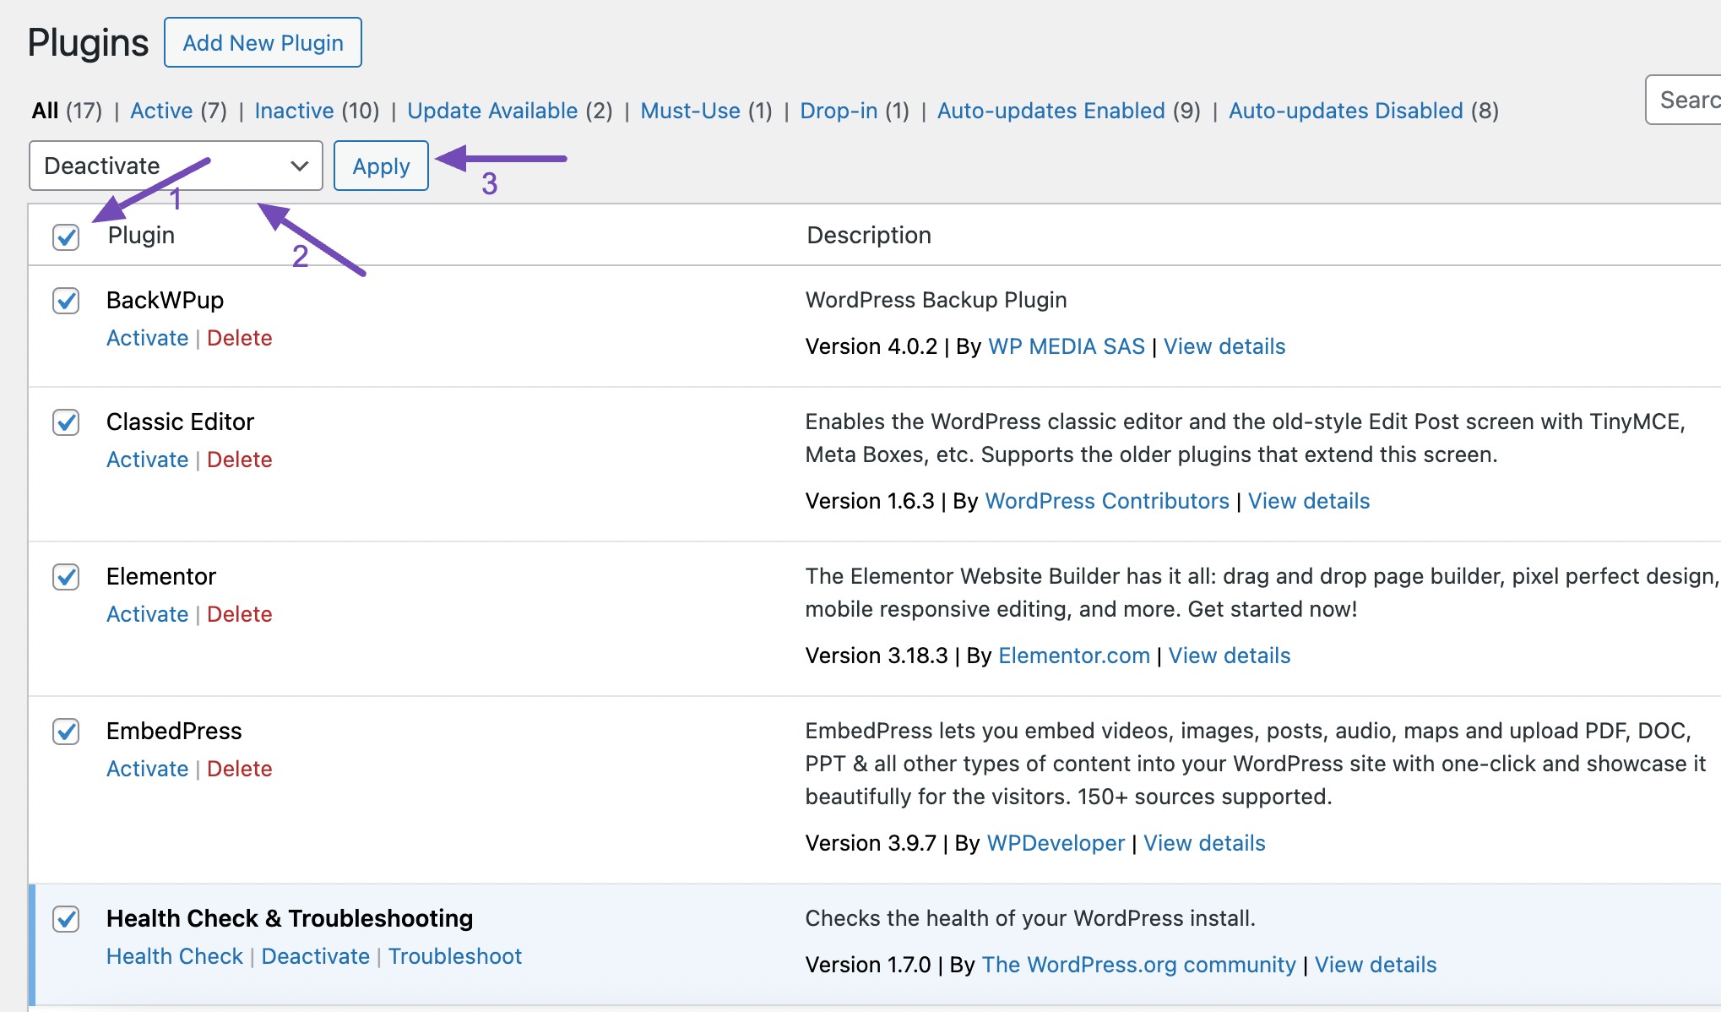Activate the Classic Editor plugin
Viewport: 1721px width, 1012px height.
(144, 459)
